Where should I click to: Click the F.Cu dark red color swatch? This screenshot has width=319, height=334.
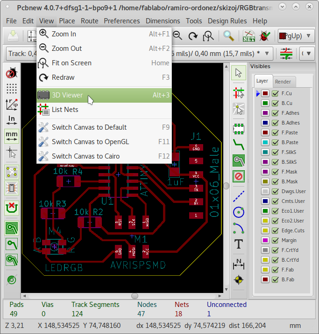(x=265, y=93)
